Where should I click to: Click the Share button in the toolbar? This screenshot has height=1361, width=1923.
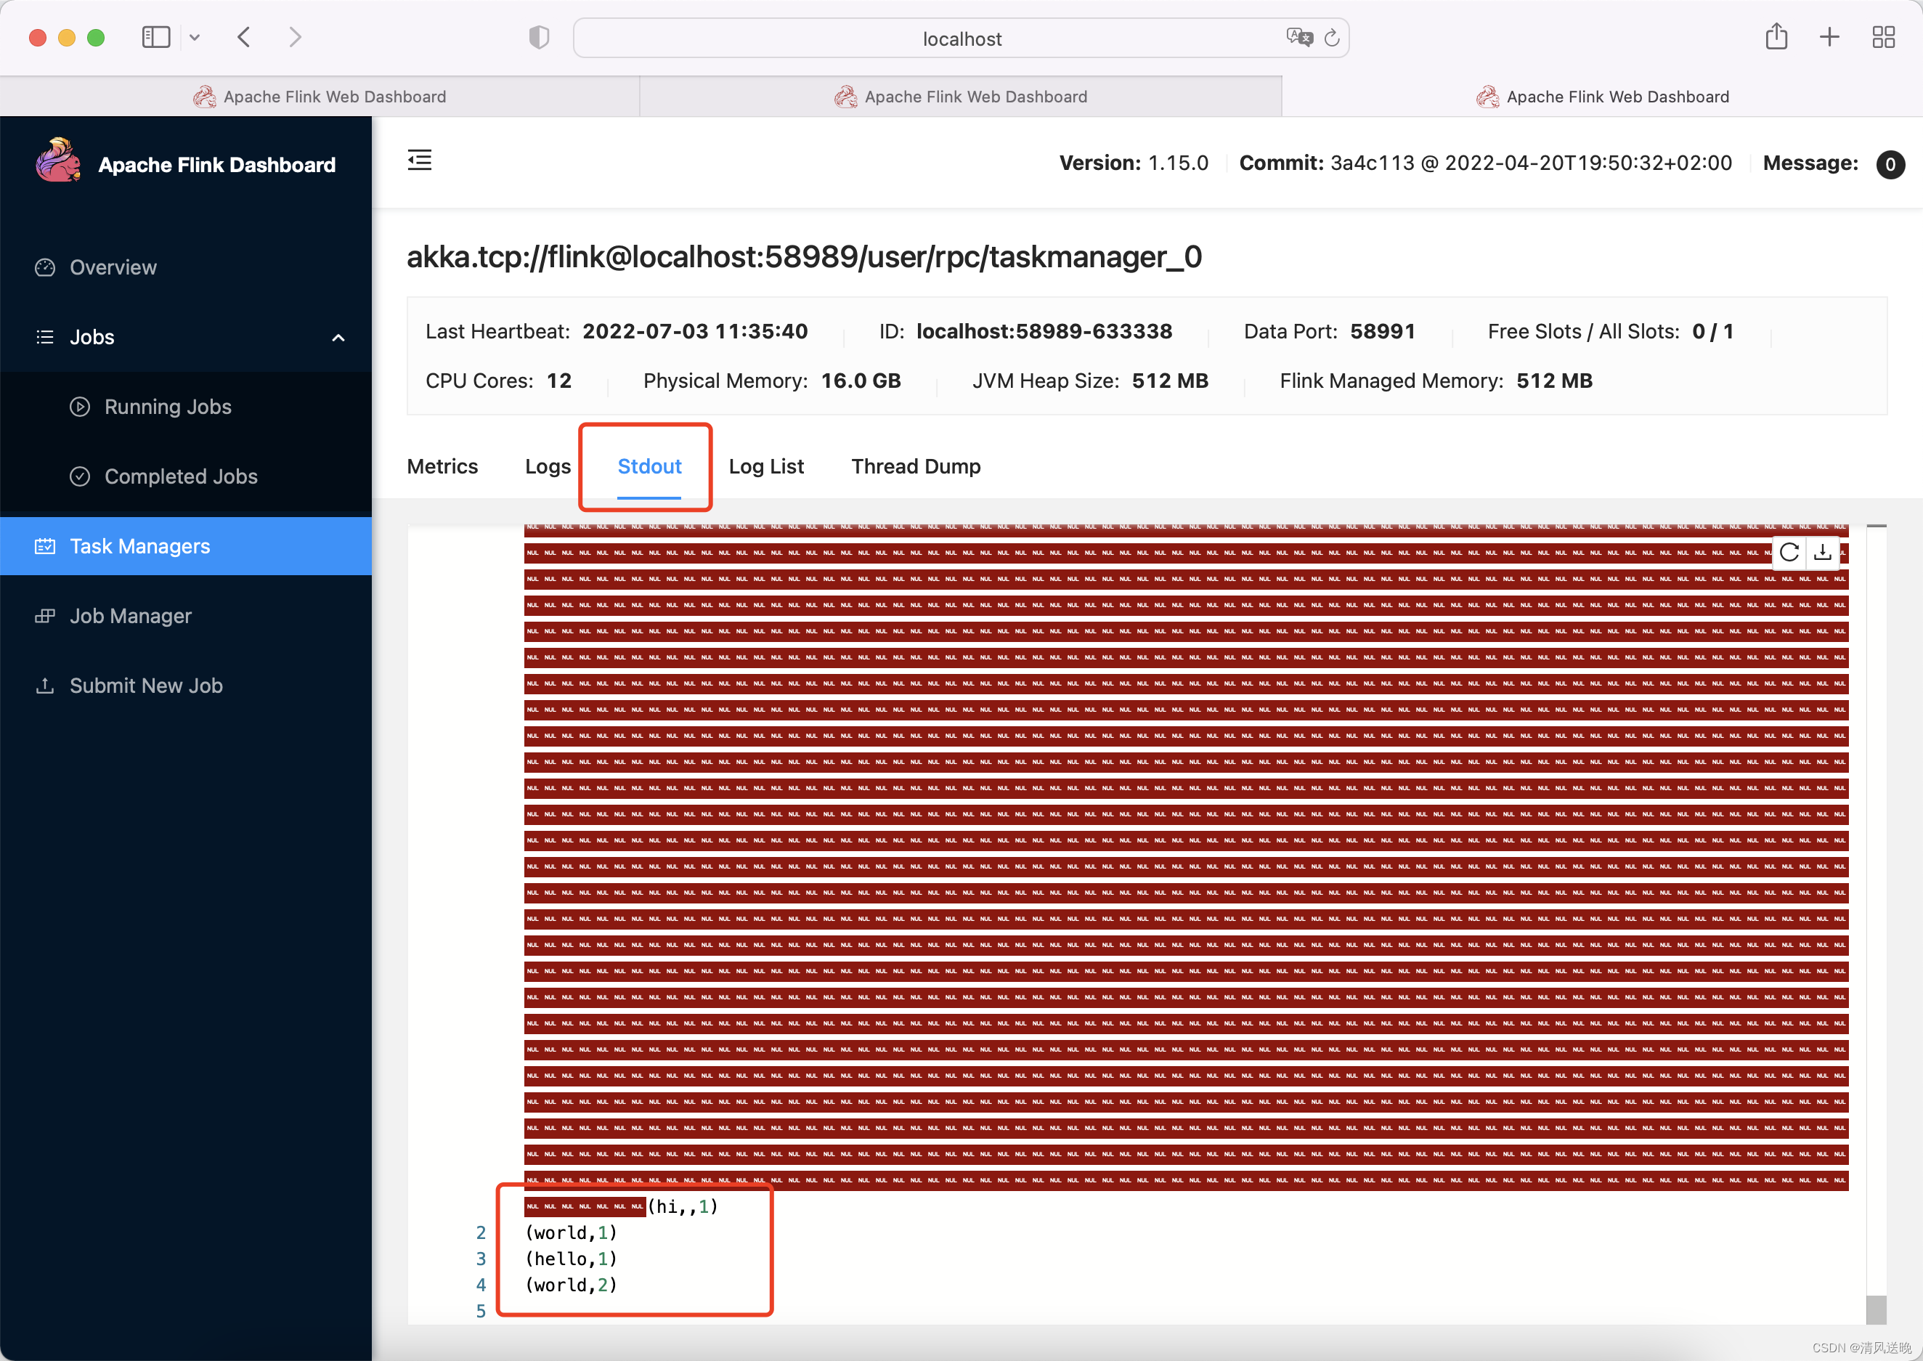[1776, 37]
